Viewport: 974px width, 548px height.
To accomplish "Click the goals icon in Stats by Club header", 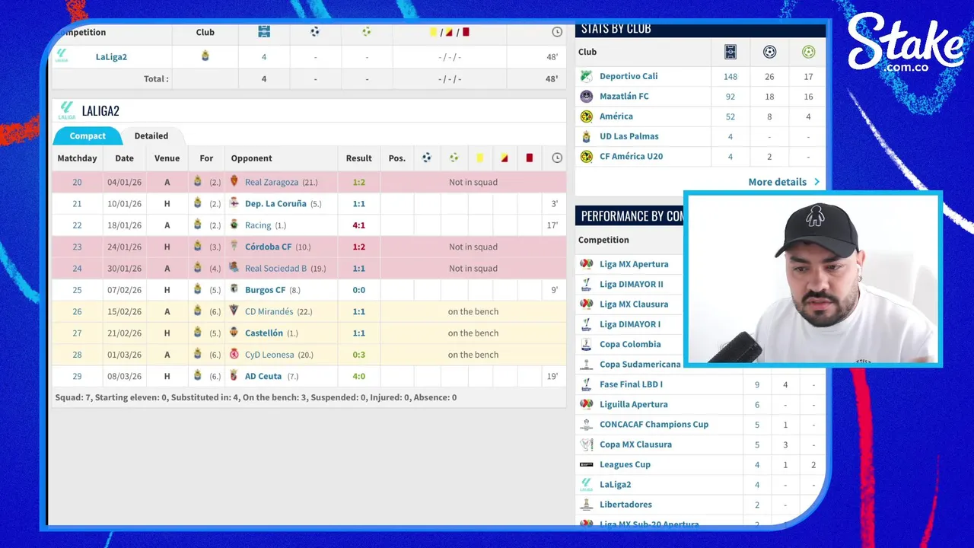I will tap(769, 53).
